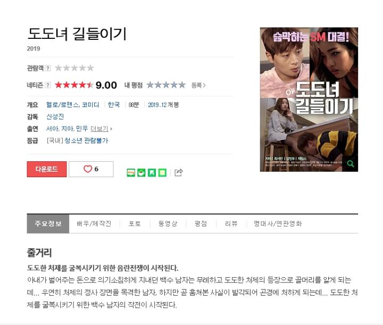
Task: Open the external share arrow icon
Action: tap(179, 172)
